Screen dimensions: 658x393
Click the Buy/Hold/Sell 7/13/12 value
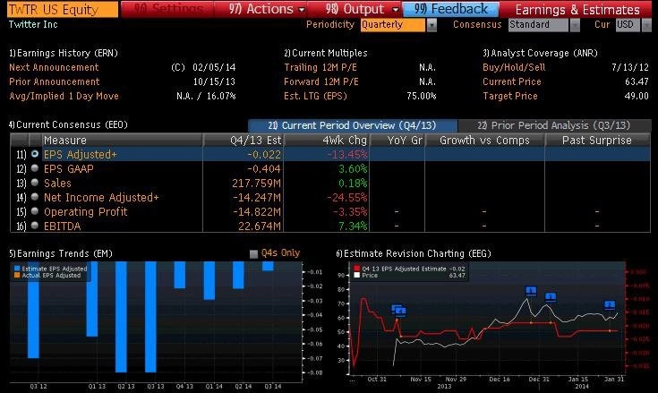[630, 67]
